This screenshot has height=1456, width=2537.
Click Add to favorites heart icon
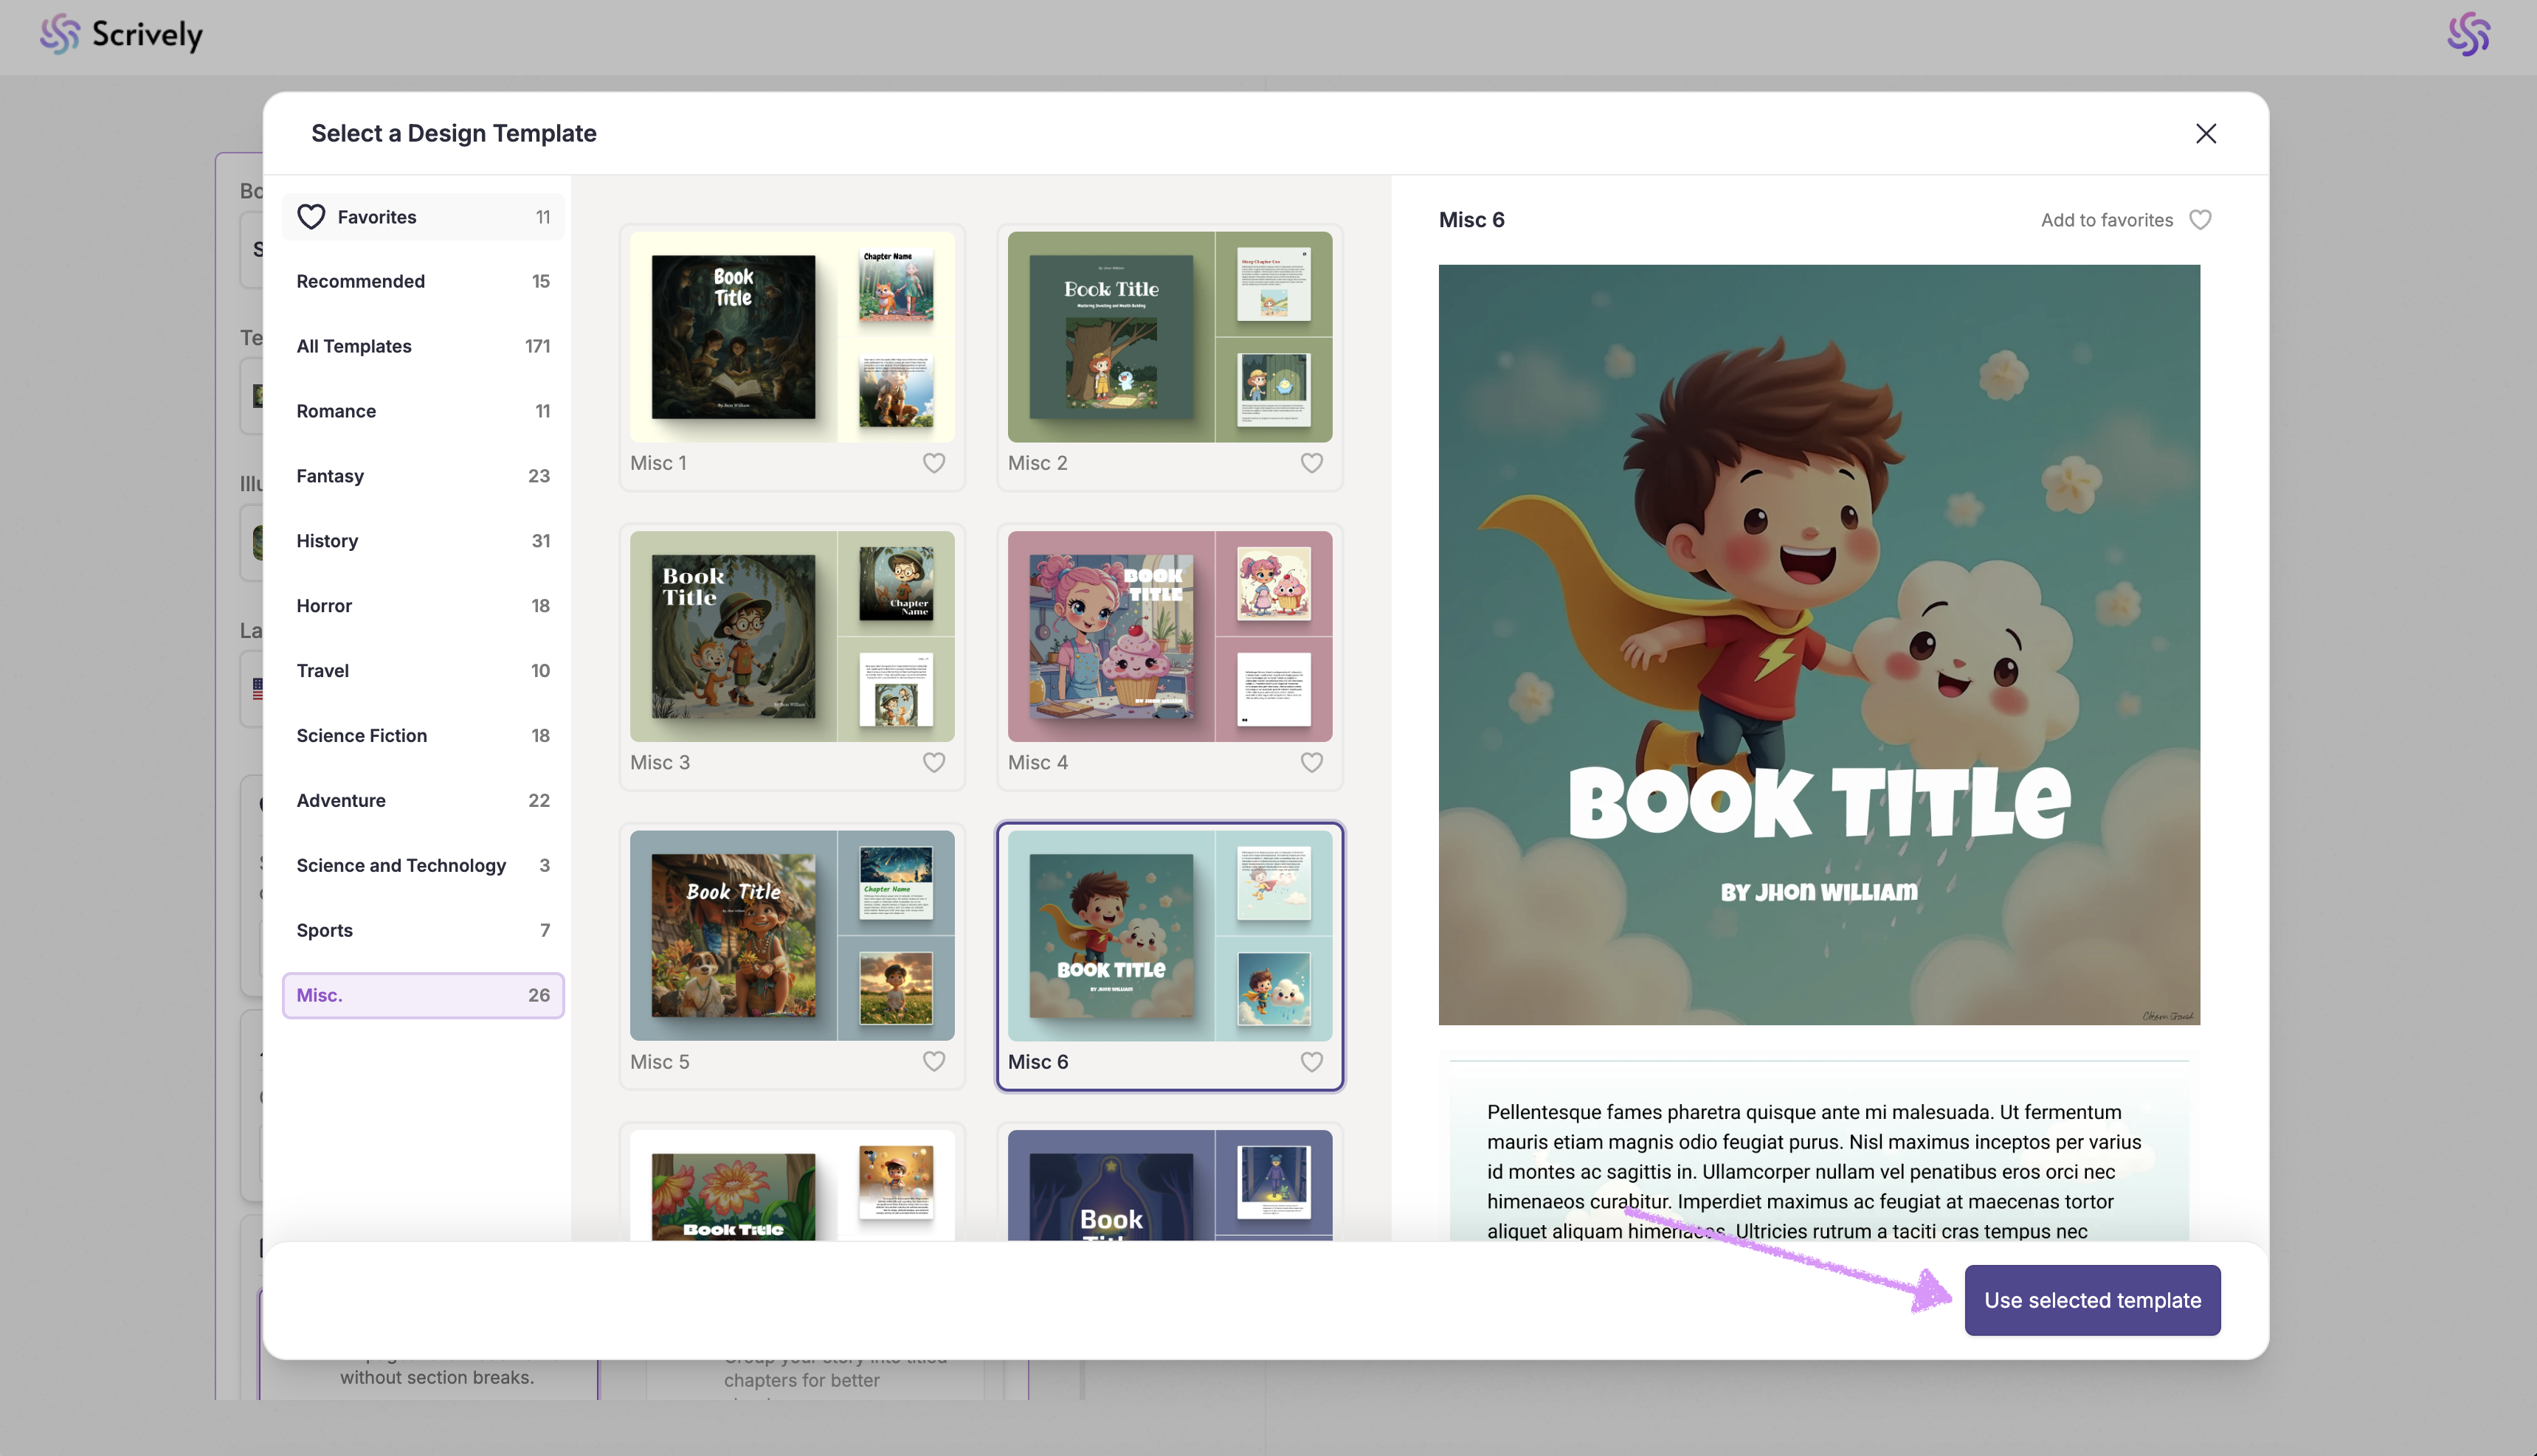click(2200, 220)
